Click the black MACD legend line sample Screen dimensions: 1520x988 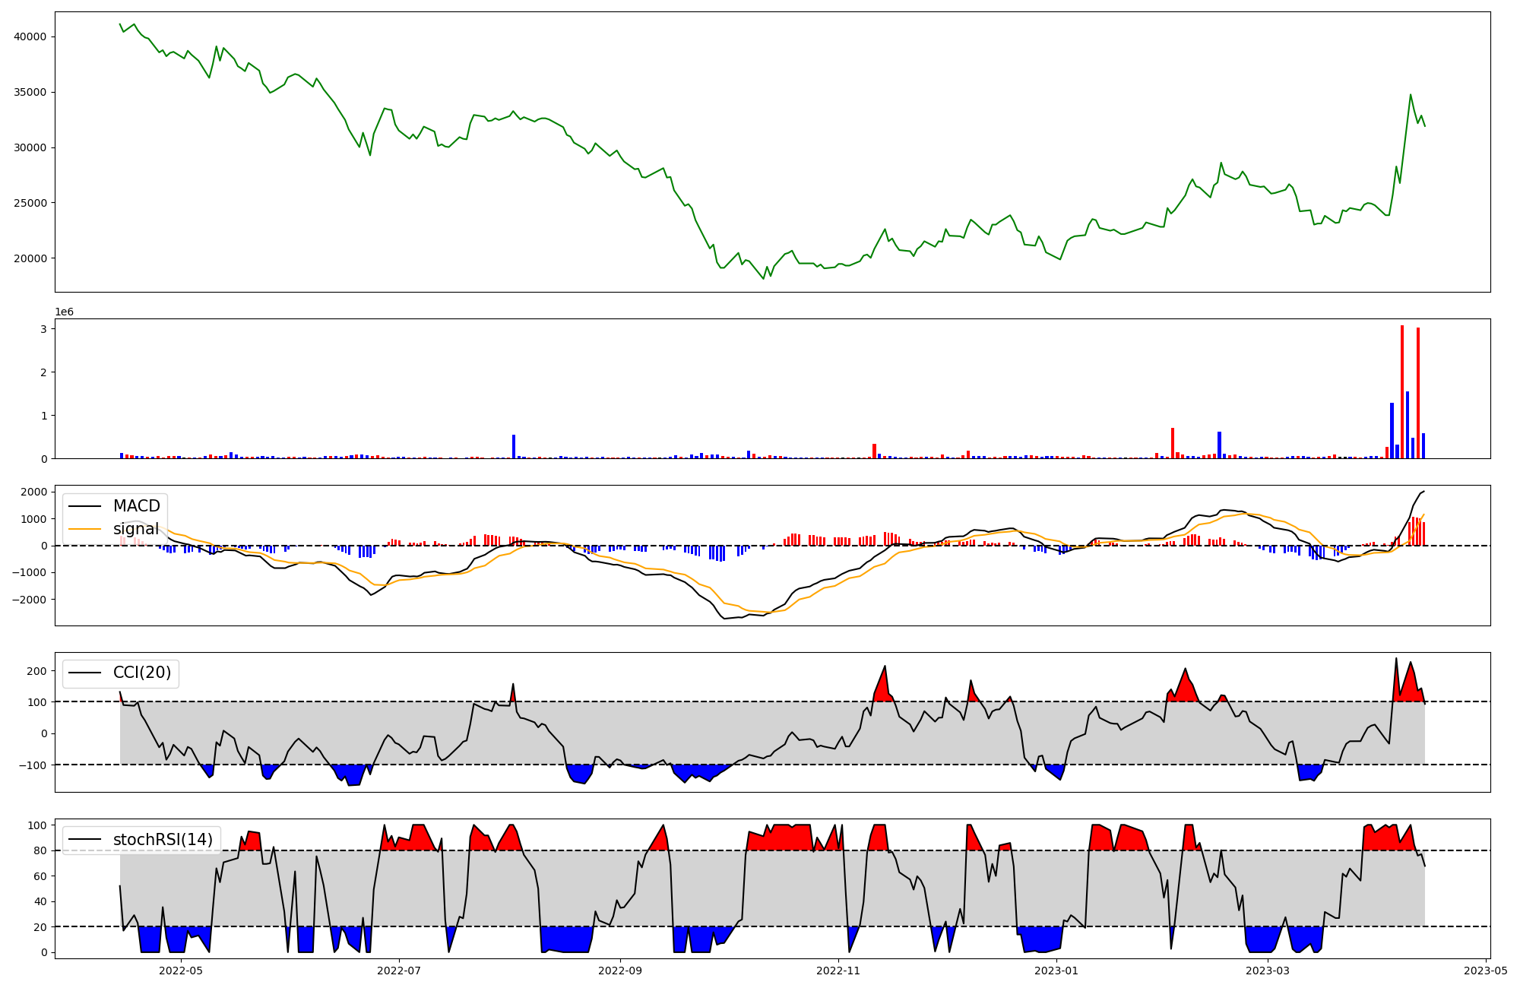tap(86, 506)
